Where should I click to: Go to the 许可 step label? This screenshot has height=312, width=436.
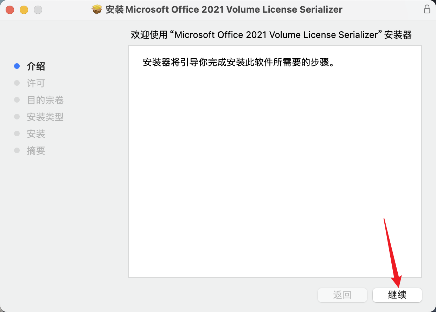point(36,83)
